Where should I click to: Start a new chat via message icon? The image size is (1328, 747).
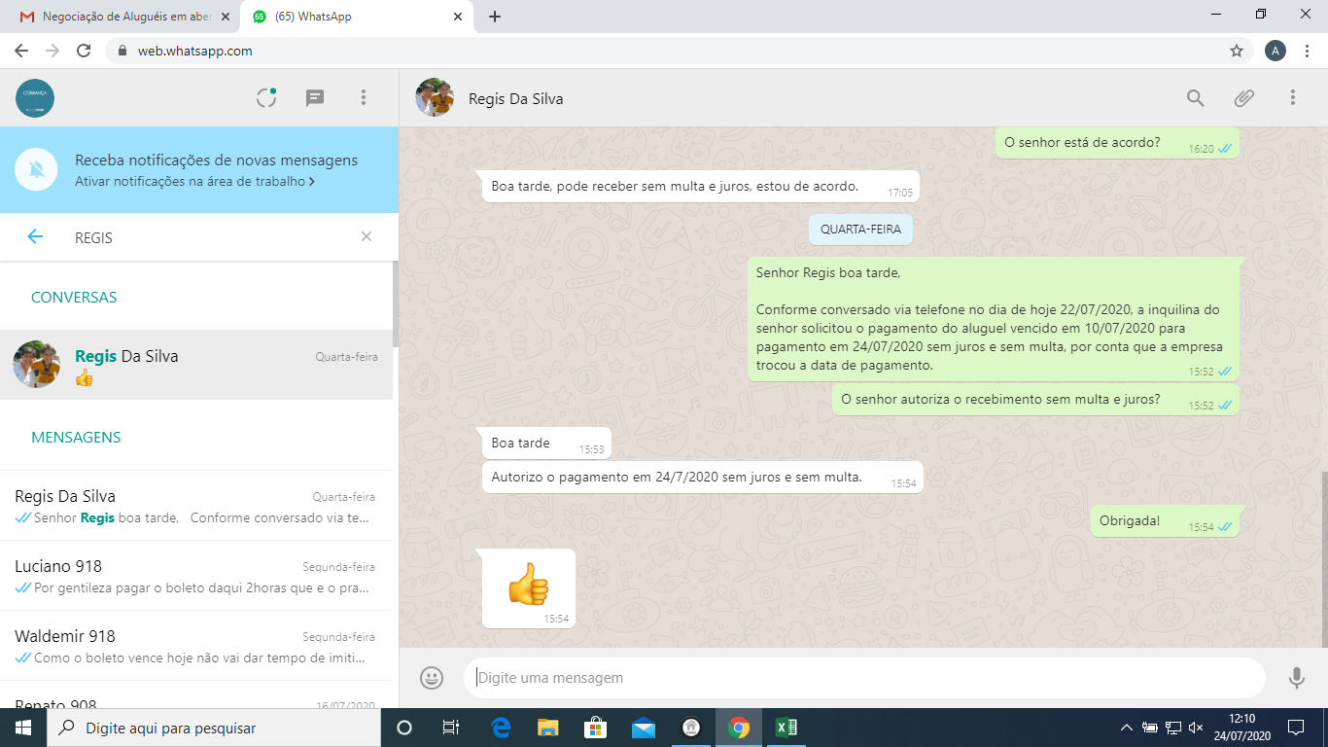click(314, 97)
